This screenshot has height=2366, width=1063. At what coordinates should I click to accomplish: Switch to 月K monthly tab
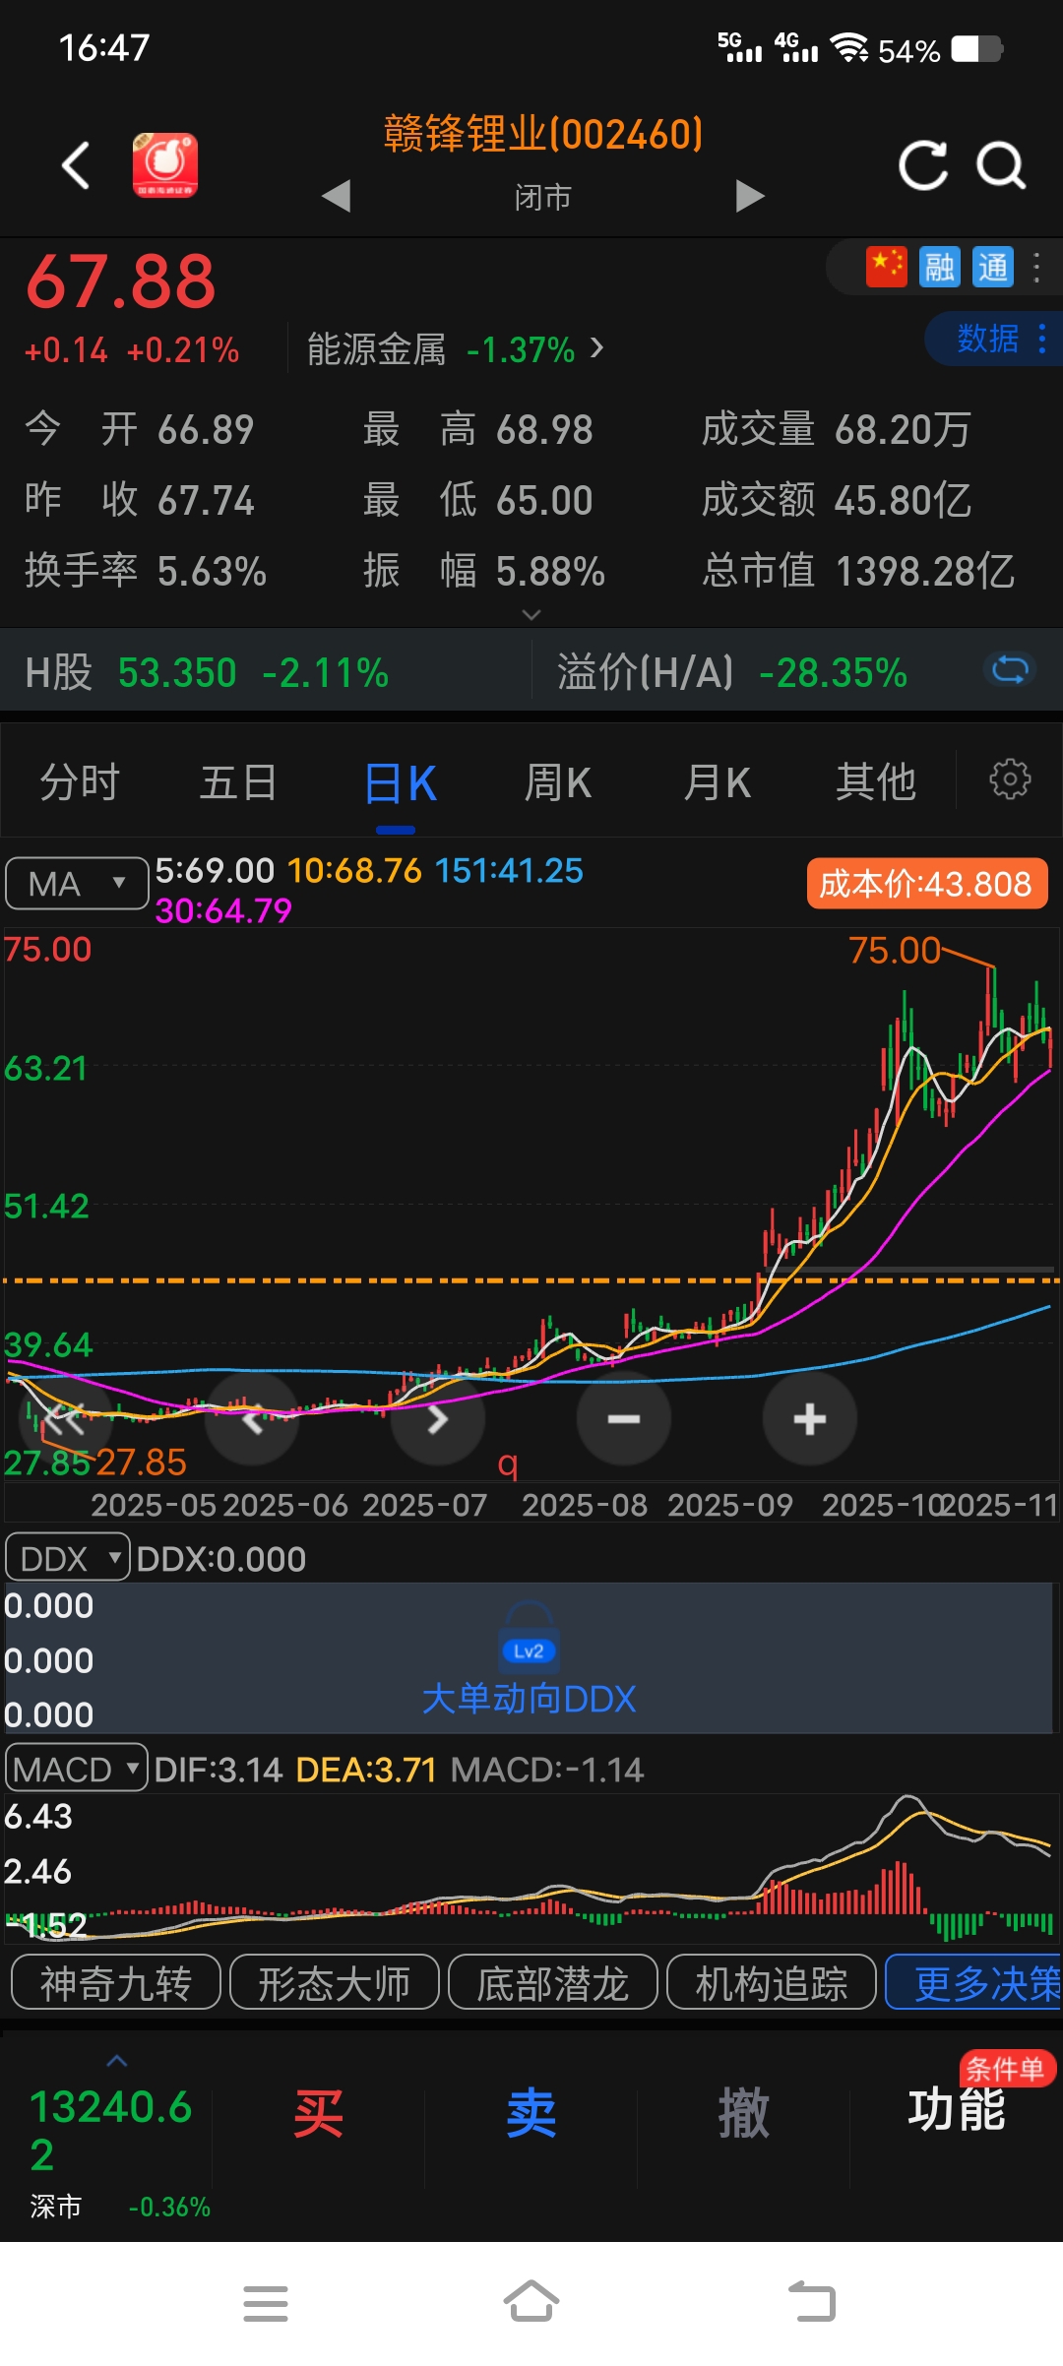(x=717, y=783)
